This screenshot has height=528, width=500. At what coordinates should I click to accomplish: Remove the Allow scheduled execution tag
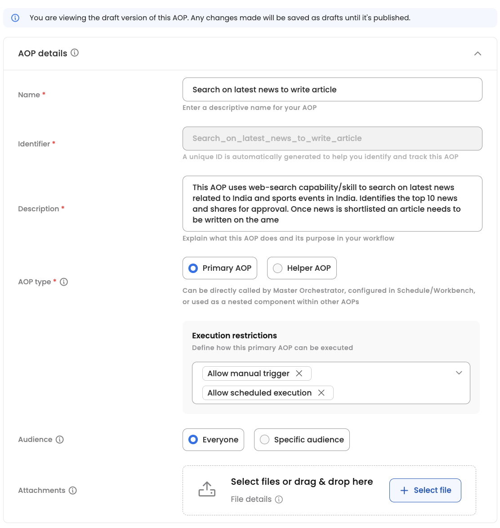point(321,393)
